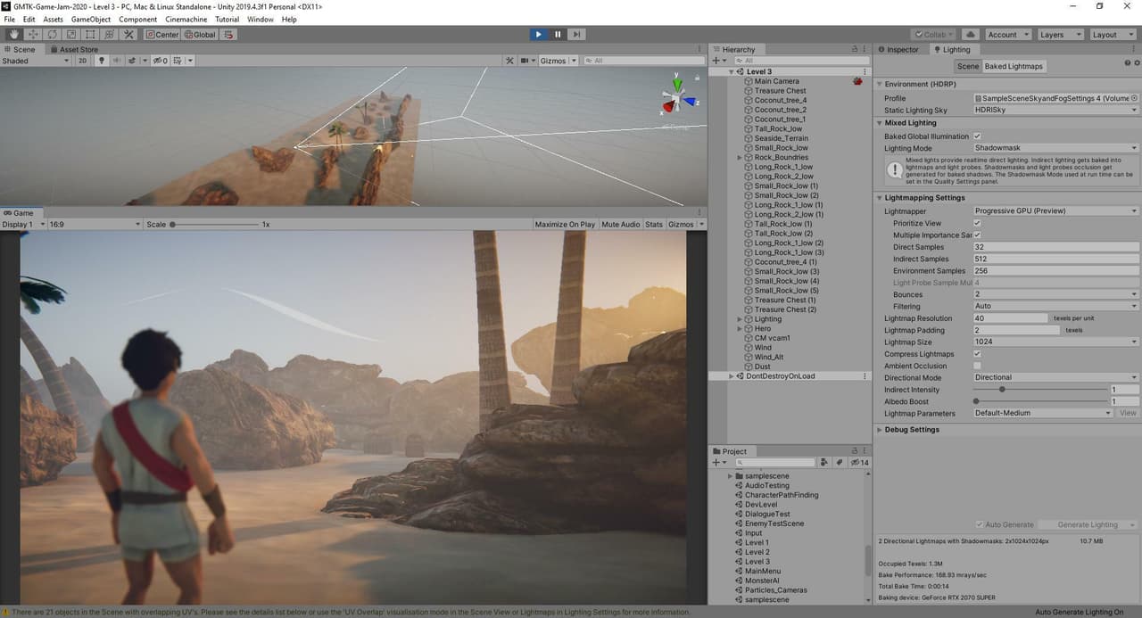Image resolution: width=1142 pixels, height=618 pixels.
Task: Select the combined Transform tool
Action: pyautogui.click(x=109, y=35)
